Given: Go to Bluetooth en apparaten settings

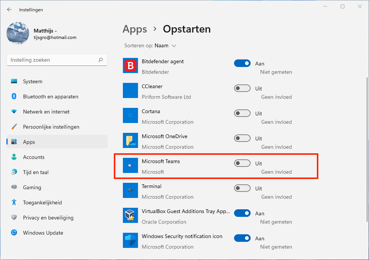Looking at the screenshot, I should click(50, 97).
